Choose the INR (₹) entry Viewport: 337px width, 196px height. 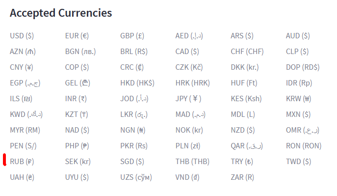tap(76, 99)
